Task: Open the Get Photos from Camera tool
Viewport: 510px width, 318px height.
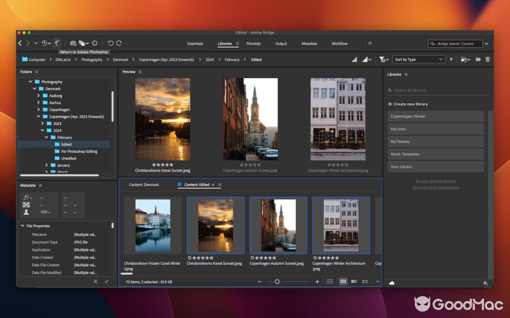Action: 73,43
